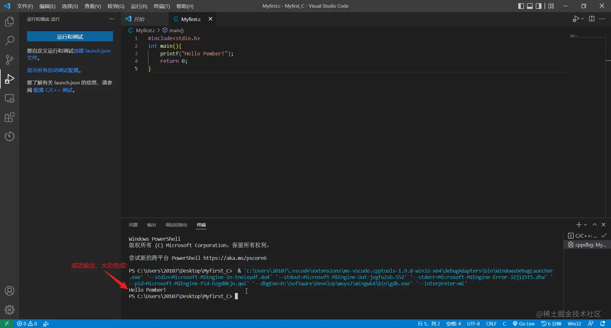
Task: Click Myfirst.c in the breadcrumb
Action: tap(145, 30)
